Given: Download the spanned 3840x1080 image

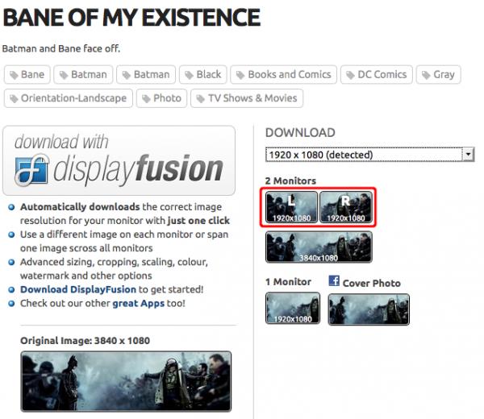Looking at the screenshot, I should click(x=319, y=247).
